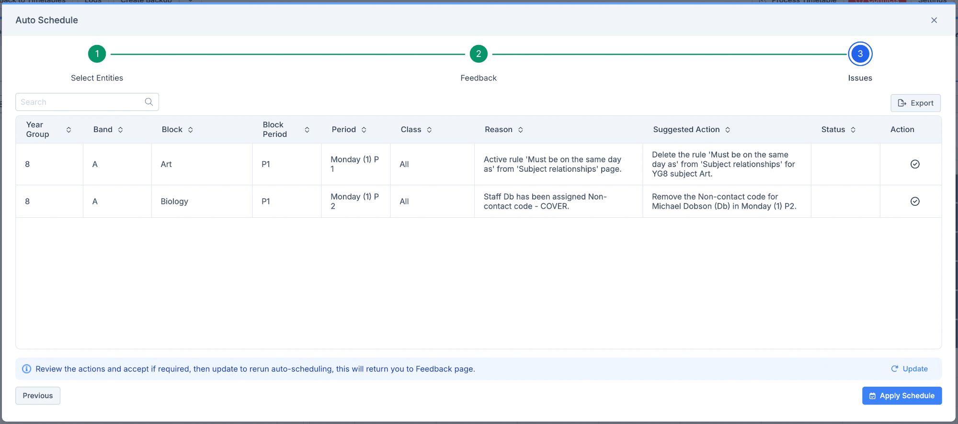Sort by Class column arrows
The width and height of the screenshot is (958, 424).
tap(429, 130)
